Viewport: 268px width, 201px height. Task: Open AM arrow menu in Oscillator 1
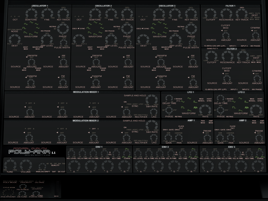[59, 57]
